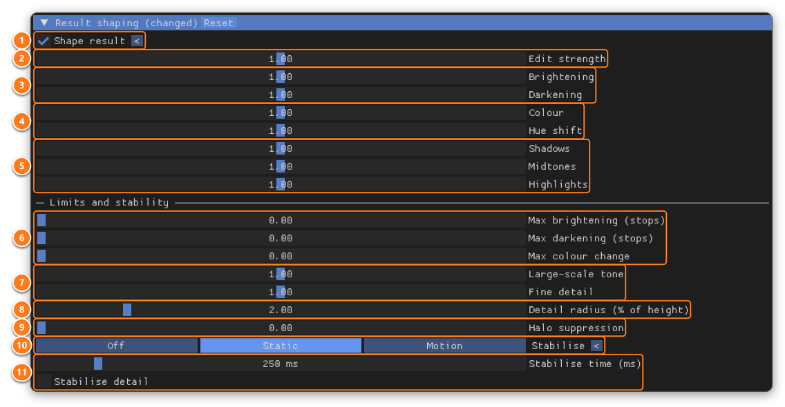
Task: Toggle the Shape result checkbox
Action: (43, 41)
